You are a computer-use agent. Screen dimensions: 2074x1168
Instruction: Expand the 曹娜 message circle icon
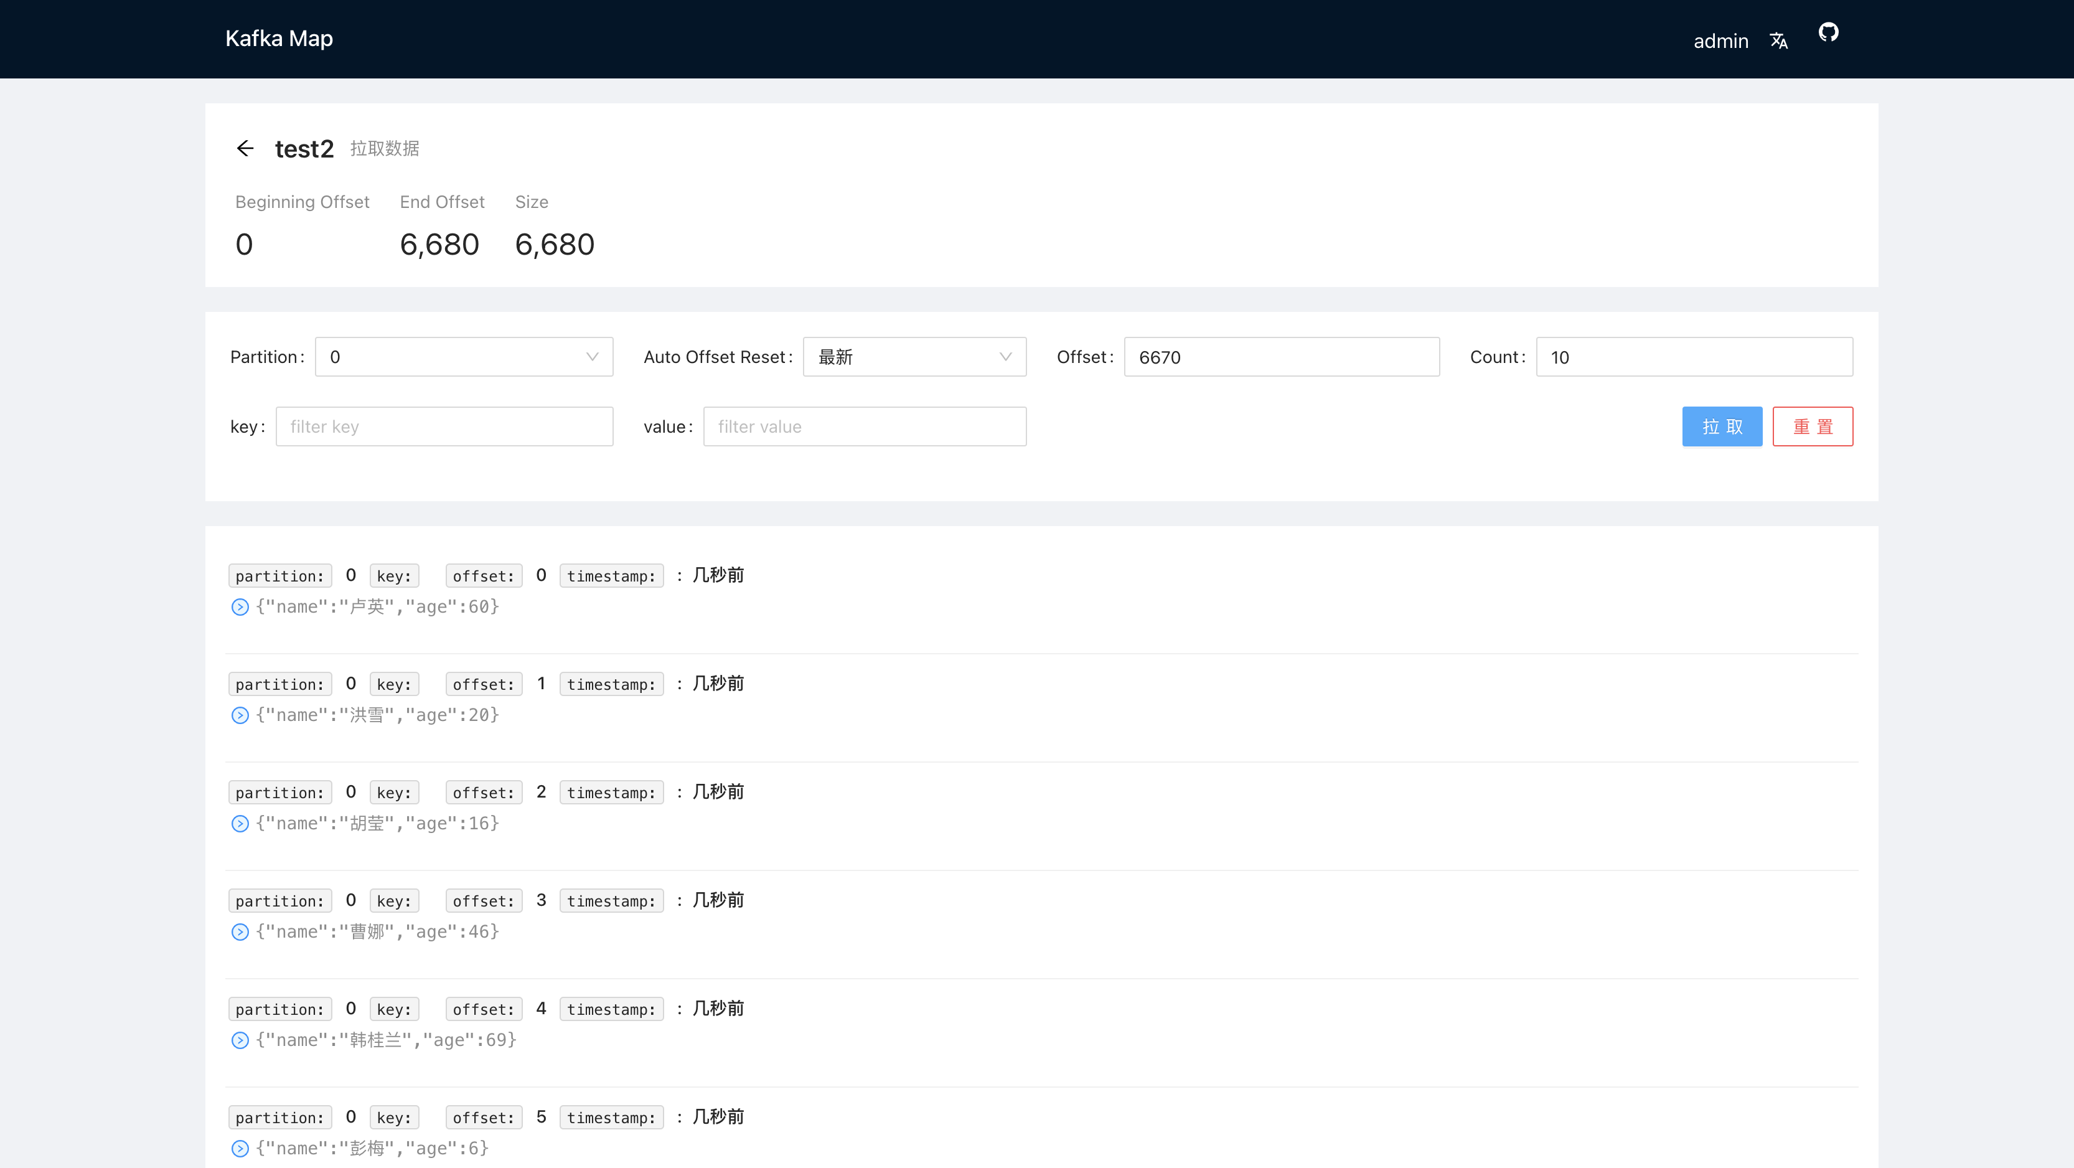[x=240, y=932]
